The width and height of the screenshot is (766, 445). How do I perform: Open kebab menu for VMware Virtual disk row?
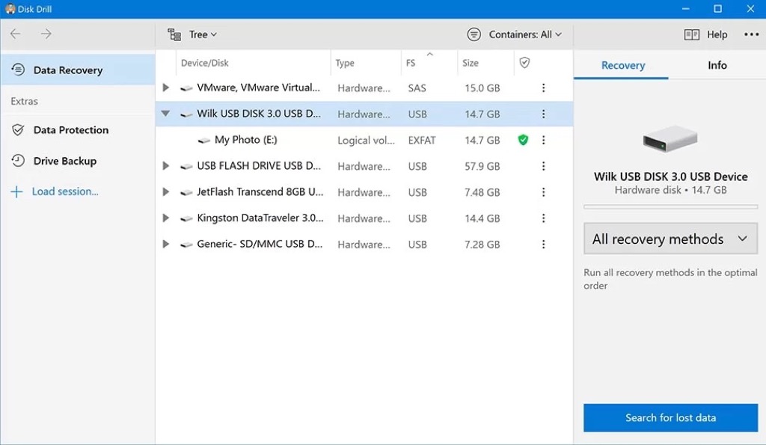pos(544,88)
